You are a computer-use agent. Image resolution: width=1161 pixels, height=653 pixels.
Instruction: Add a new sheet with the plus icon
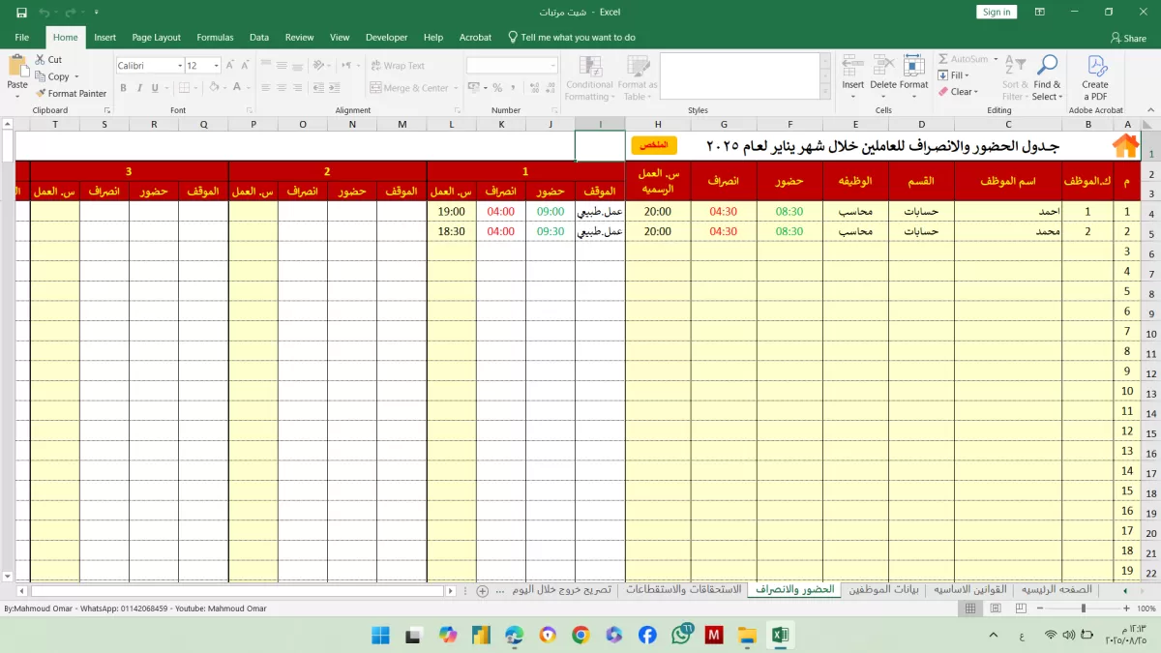point(483,590)
